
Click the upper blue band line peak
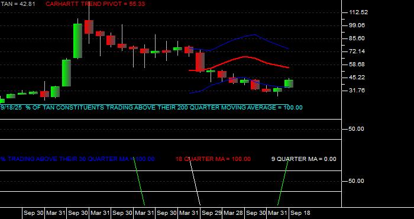tap(254, 34)
